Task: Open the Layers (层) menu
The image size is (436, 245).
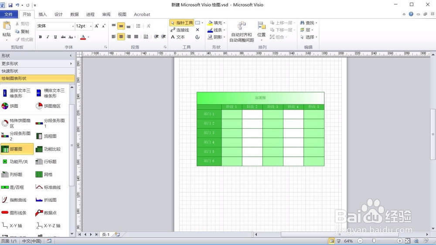Action: 307,30
